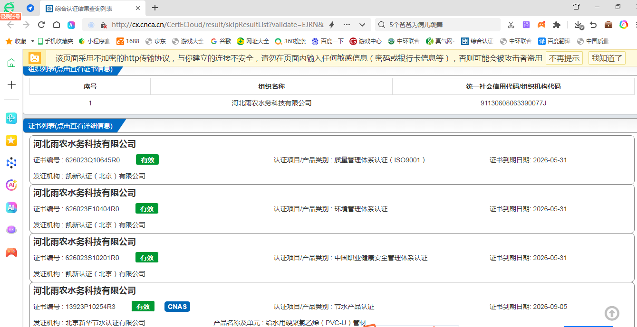Click the purple translate icon in the toolbar
Screen dimensions: 637x327
(x=526, y=25)
